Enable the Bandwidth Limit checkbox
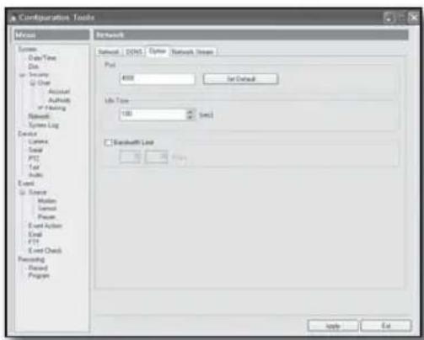 pos(108,142)
